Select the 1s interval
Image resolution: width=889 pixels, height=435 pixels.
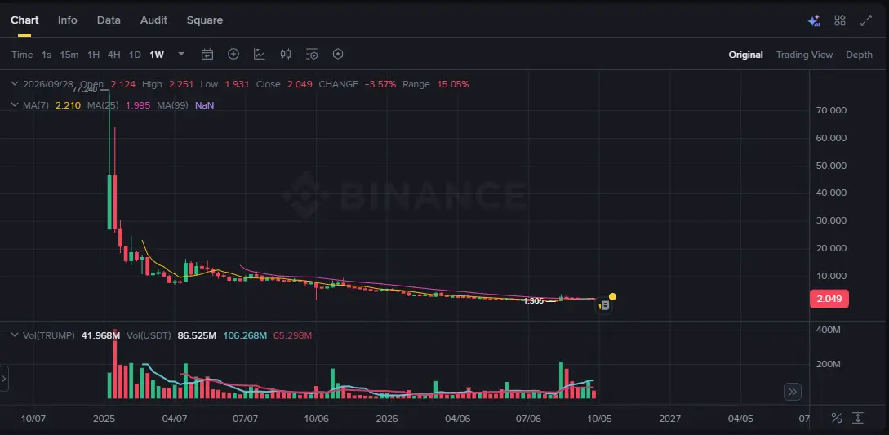[x=47, y=55]
